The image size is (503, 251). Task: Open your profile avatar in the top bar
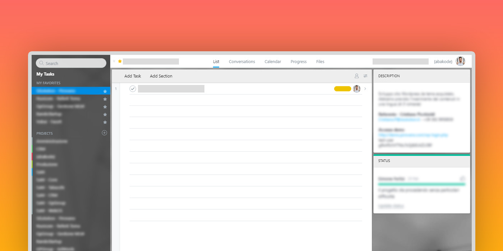point(460,61)
